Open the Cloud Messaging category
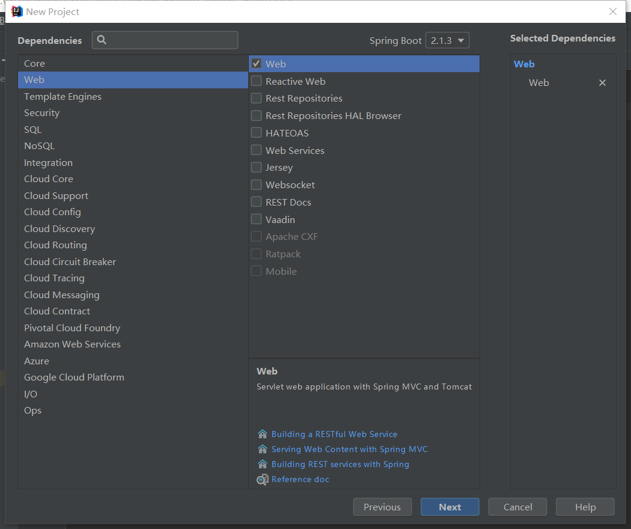 click(133, 295)
